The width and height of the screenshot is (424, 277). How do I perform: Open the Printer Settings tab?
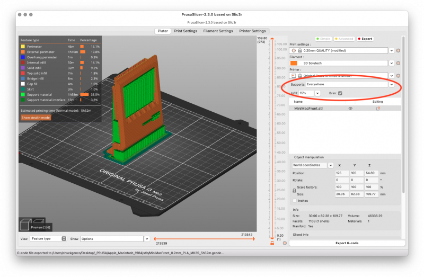click(x=252, y=31)
